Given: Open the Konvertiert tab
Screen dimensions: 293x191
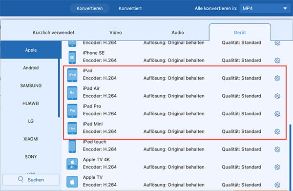Looking at the screenshot, I should point(130,8).
